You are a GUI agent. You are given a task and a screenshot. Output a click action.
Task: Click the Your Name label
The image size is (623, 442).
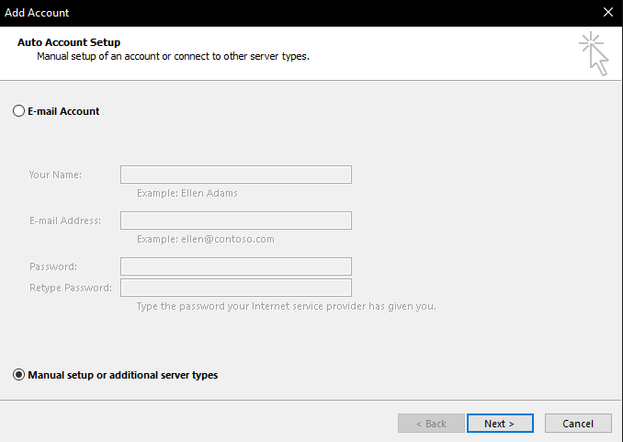pyautogui.click(x=55, y=175)
